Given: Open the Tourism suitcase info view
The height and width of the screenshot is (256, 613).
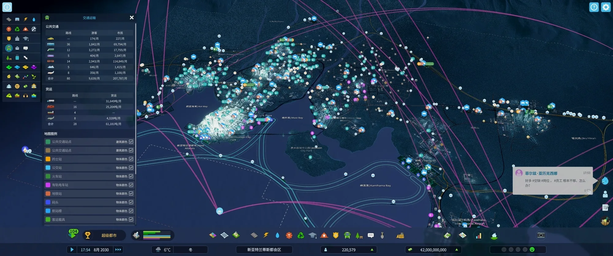Looking at the screenshot, I should [x=17, y=58].
